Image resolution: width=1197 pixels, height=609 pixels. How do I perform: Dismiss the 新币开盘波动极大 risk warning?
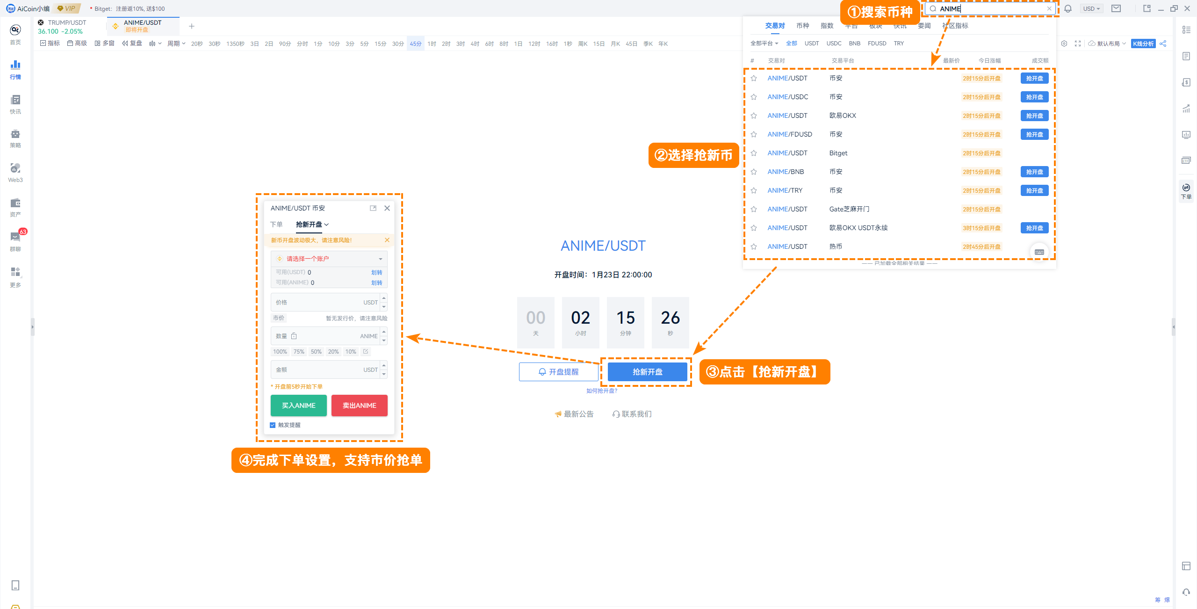(x=387, y=240)
